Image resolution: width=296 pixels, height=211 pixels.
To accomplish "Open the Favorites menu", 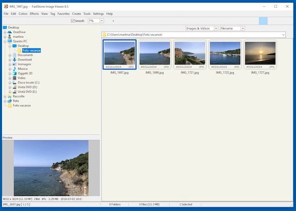I will [64, 14].
